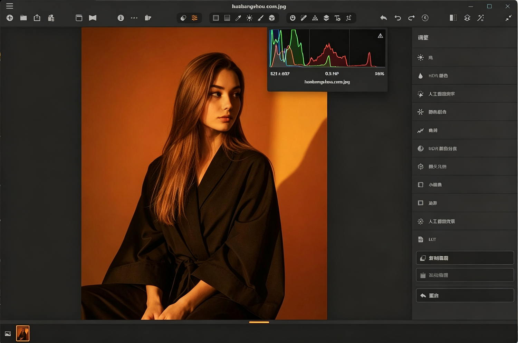The image size is (518, 343).
Task: Click the face retouch smiley icon
Action: pyautogui.click(x=292, y=18)
